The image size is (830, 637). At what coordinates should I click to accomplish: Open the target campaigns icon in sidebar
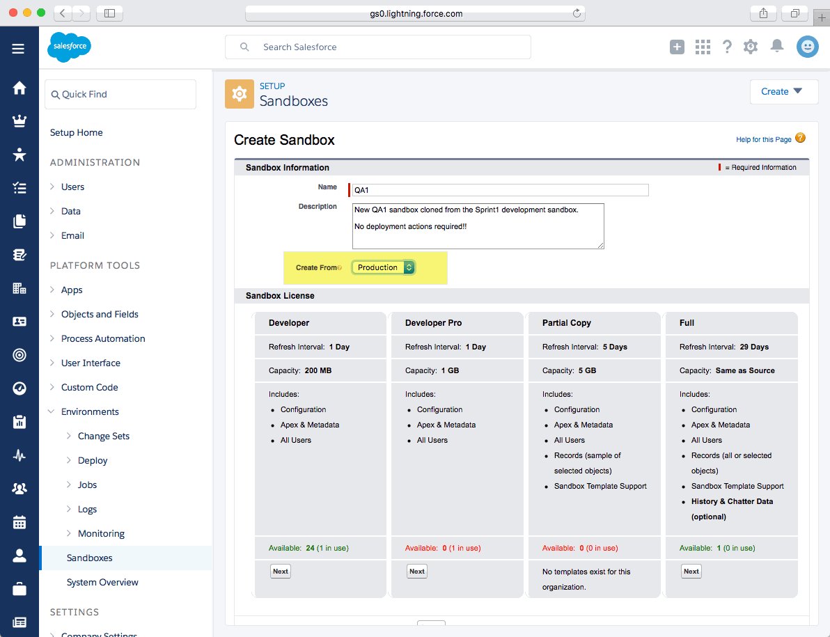[x=19, y=355]
